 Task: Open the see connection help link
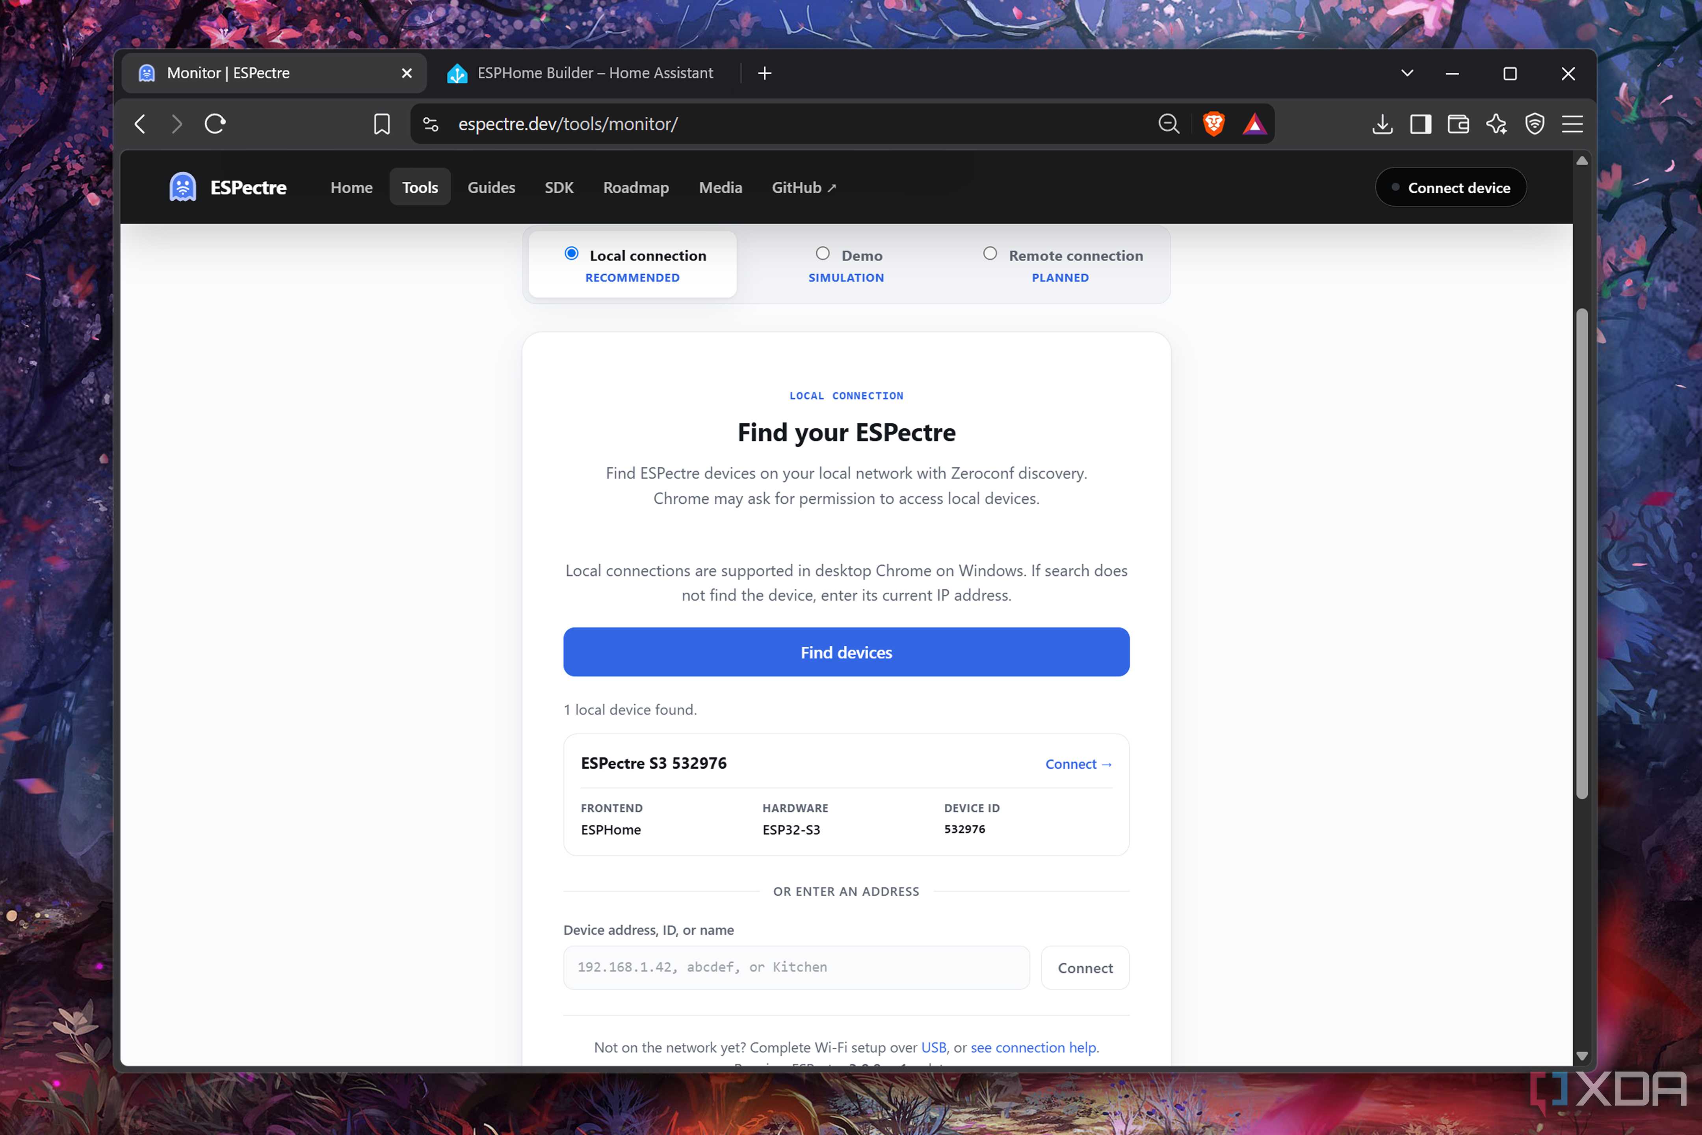coord(1033,1048)
